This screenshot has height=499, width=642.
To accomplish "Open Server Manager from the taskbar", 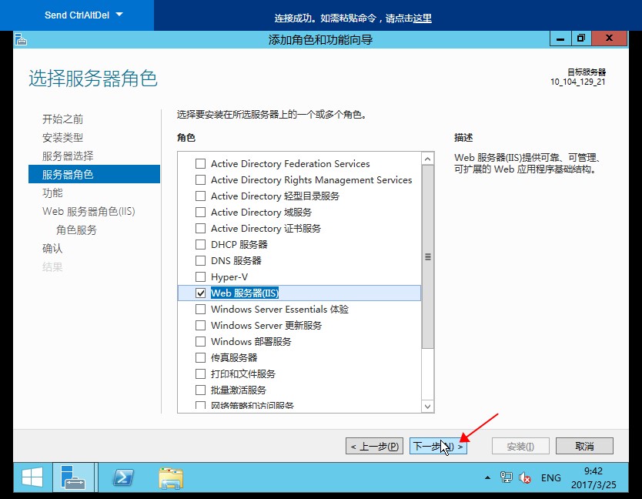I will 74,477.
